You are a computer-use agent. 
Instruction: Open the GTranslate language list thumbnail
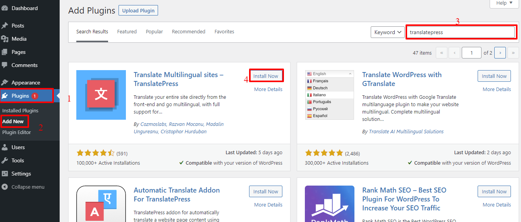[330, 95]
